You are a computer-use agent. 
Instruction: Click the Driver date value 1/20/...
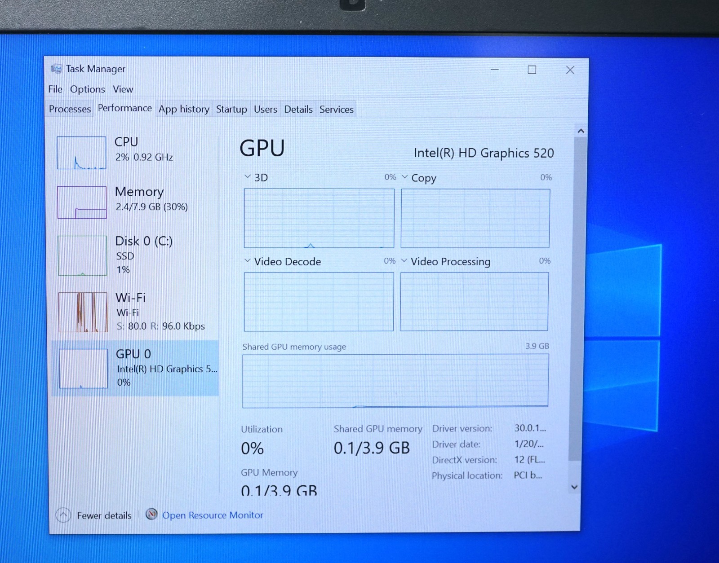pos(529,444)
